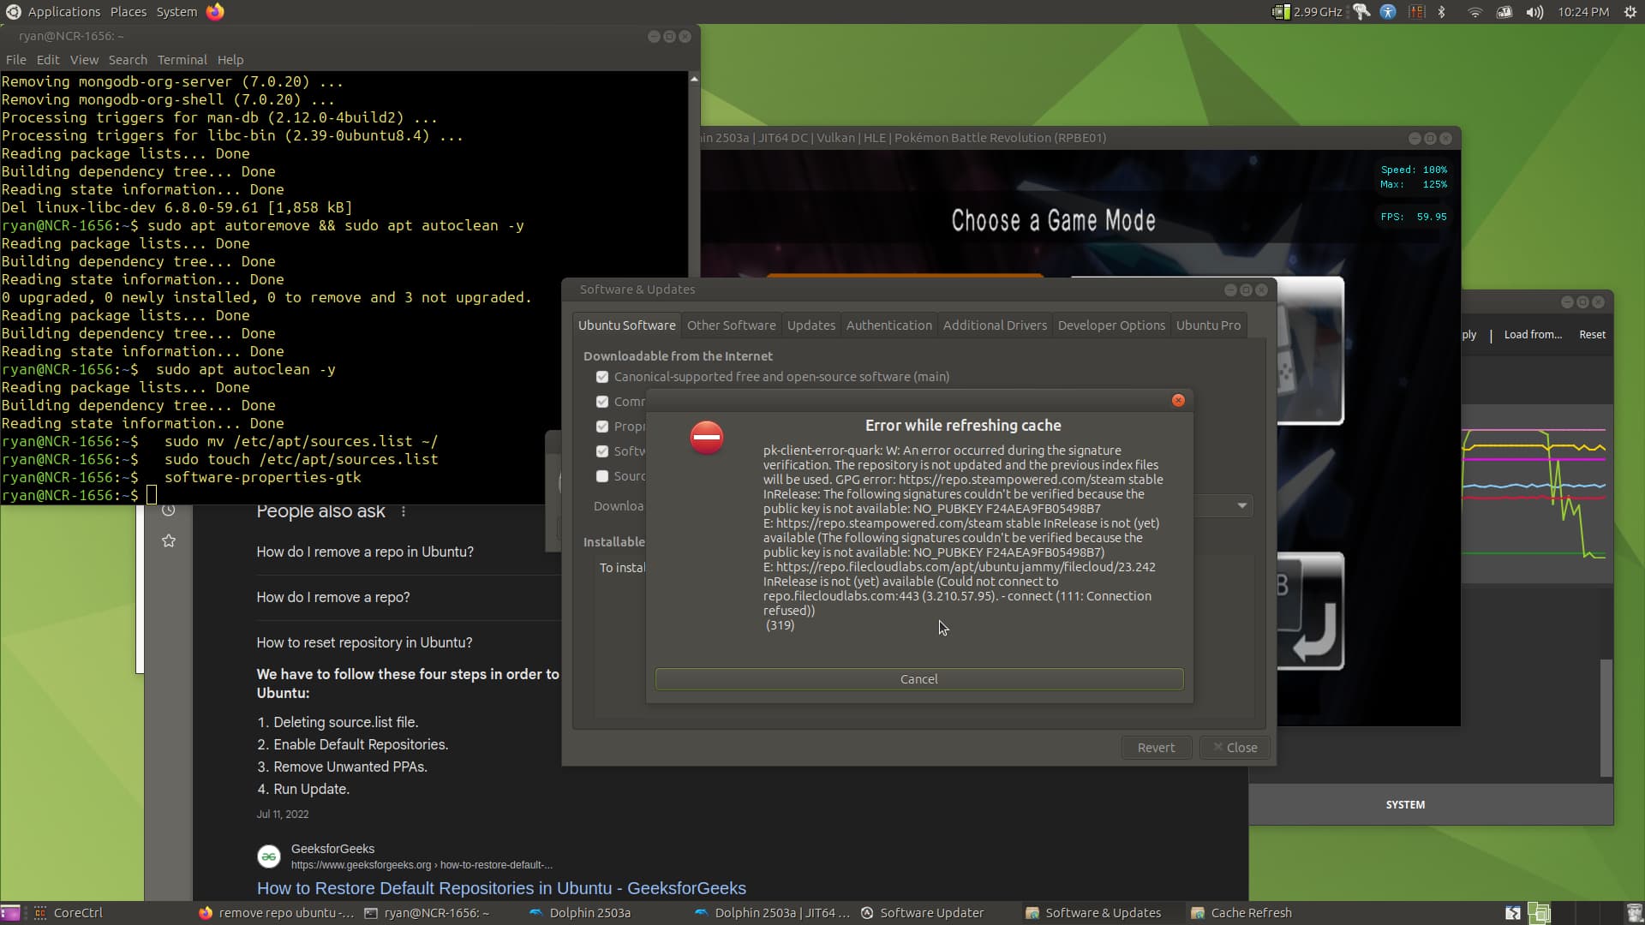Collapse 'How to reset repository in Ubuntu?'
Viewport: 1645px width, 925px height.
[x=364, y=643]
